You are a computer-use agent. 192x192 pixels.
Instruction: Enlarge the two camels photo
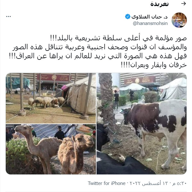click(x=51, y=149)
